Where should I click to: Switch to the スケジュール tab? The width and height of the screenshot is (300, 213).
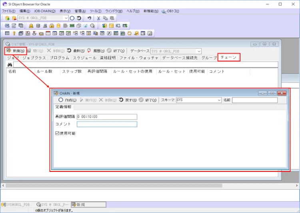(x=84, y=58)
